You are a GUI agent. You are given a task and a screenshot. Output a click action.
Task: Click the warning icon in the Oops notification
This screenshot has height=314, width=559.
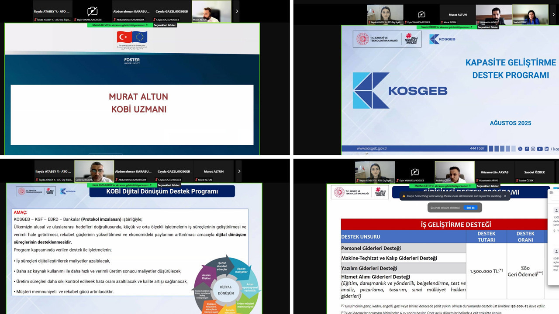click(x=404, y=196)
